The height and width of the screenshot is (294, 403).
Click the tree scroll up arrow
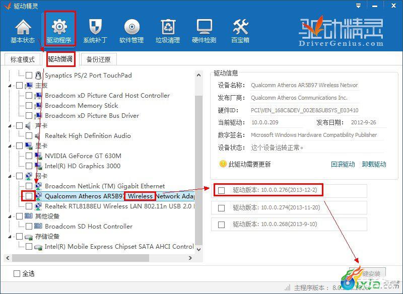coord(198,75)
